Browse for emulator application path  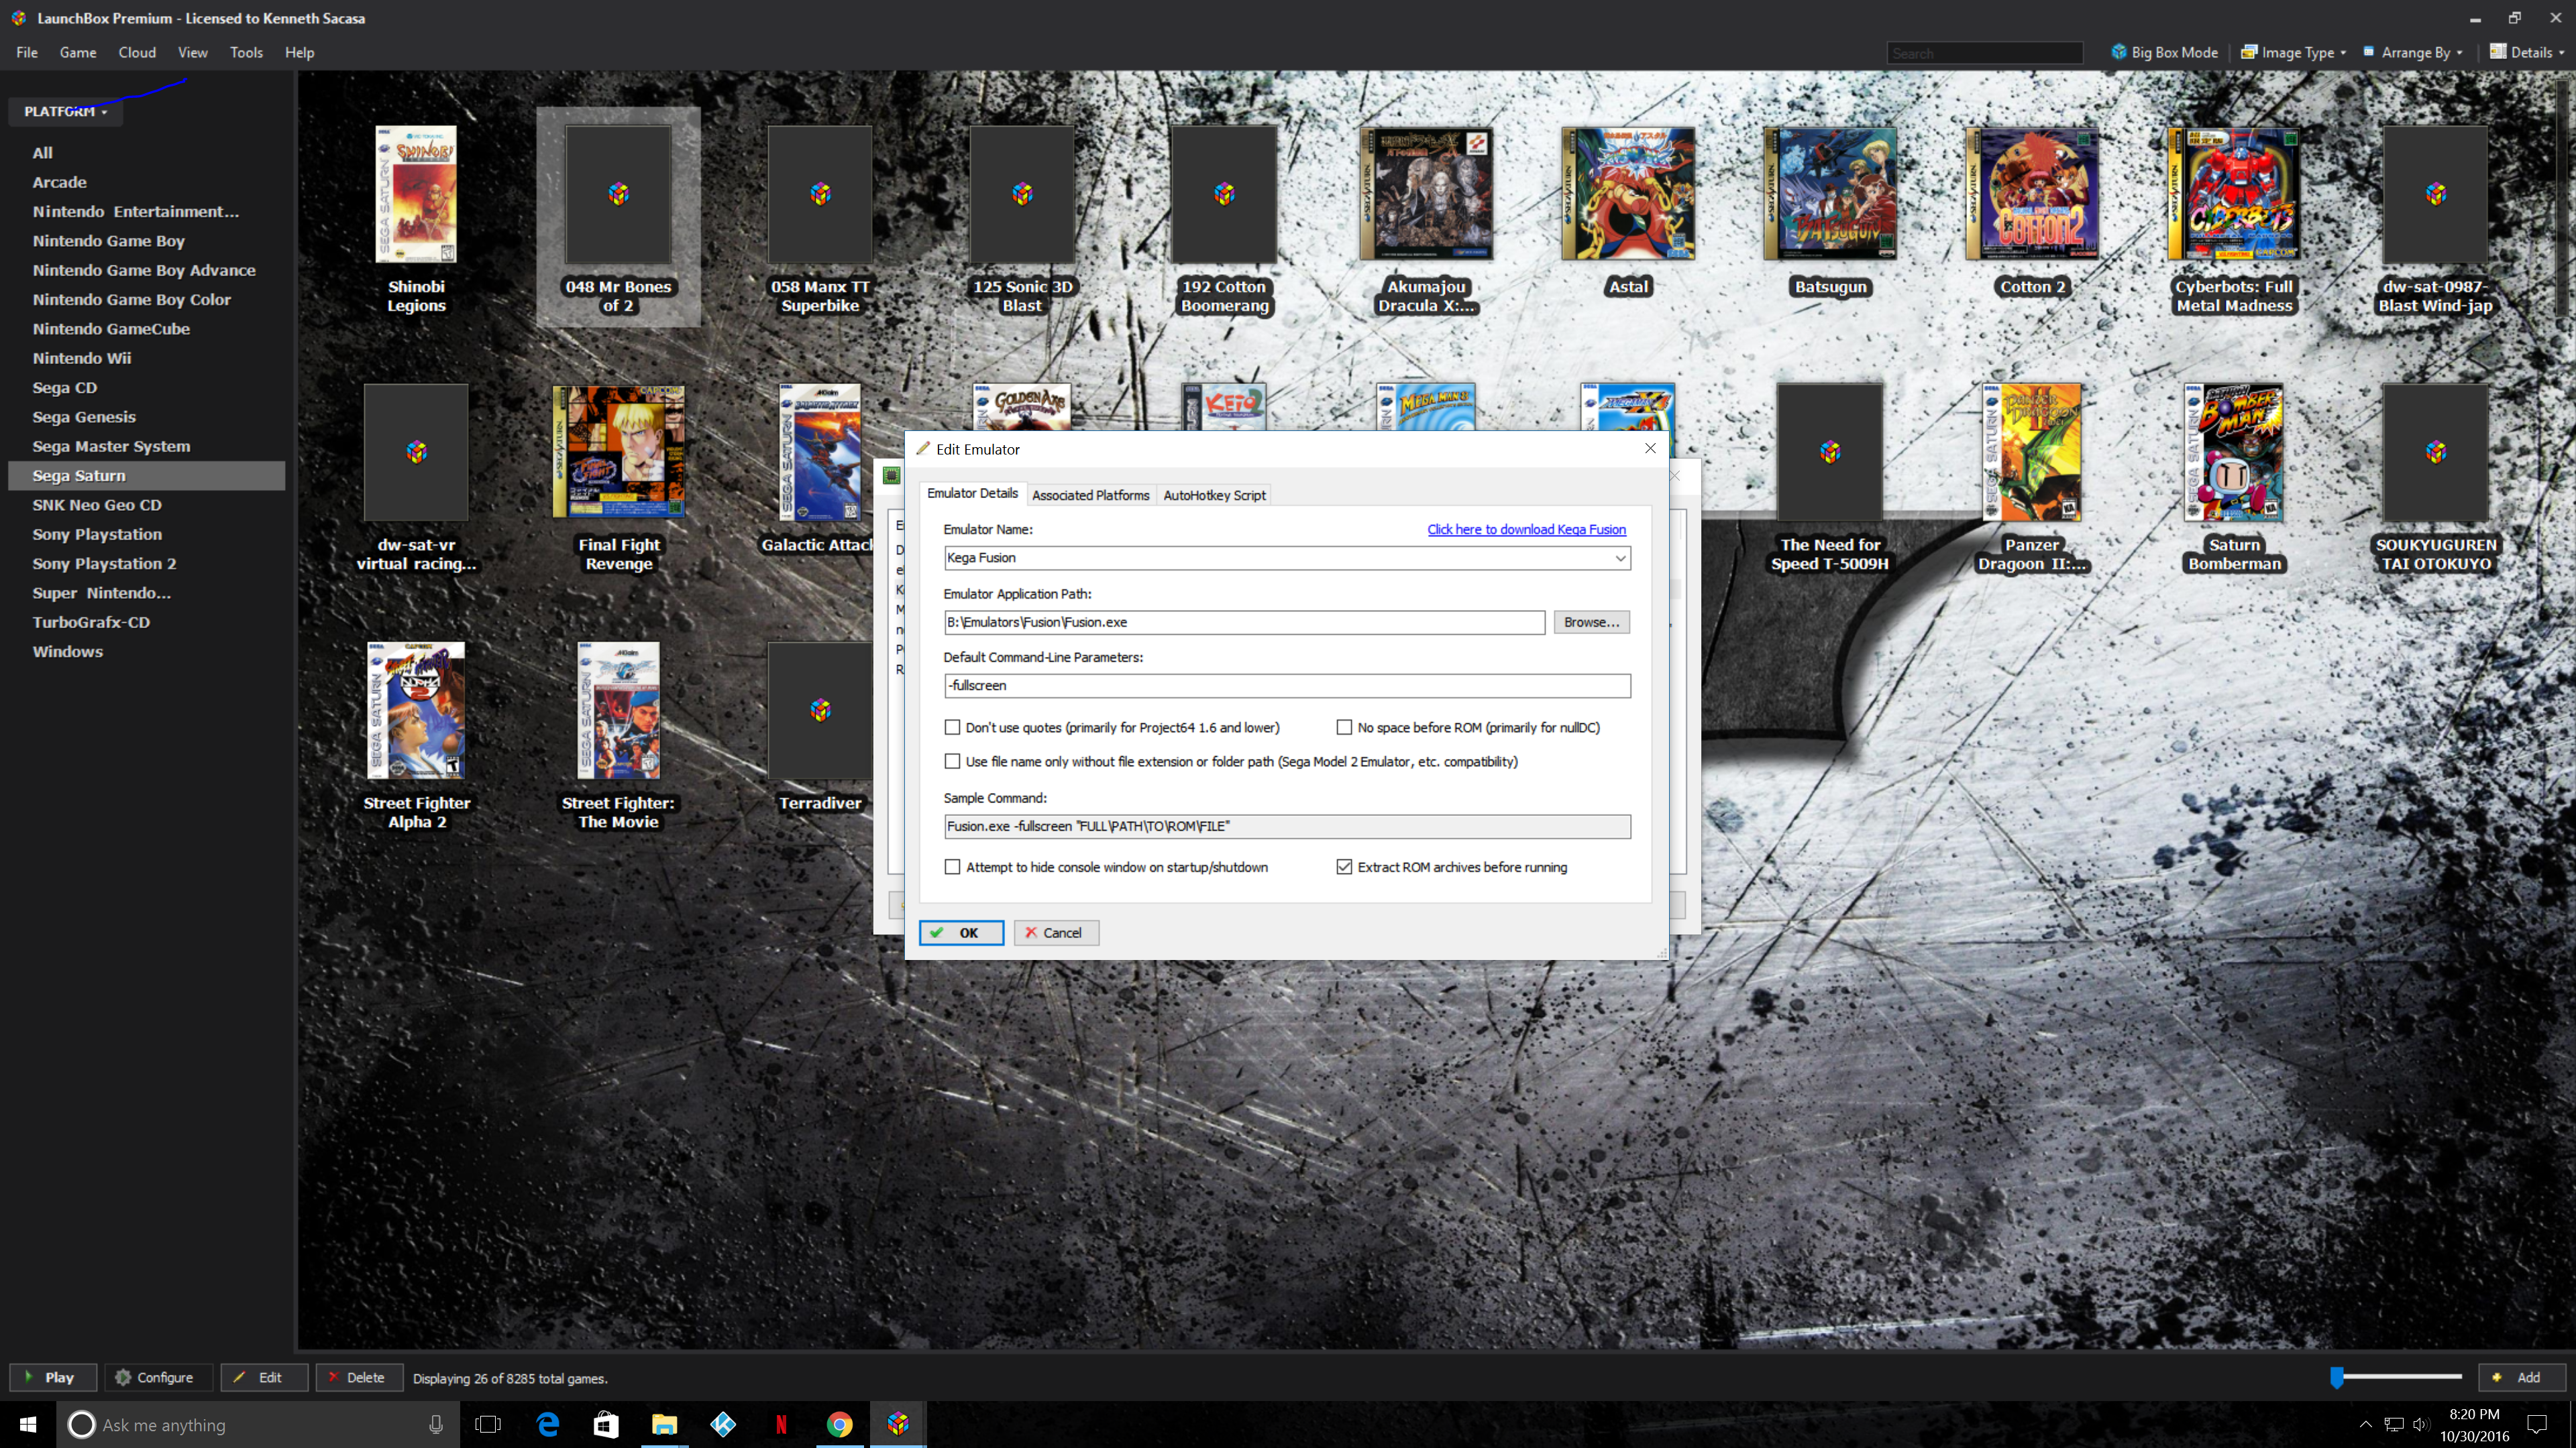coord(1591,621)
